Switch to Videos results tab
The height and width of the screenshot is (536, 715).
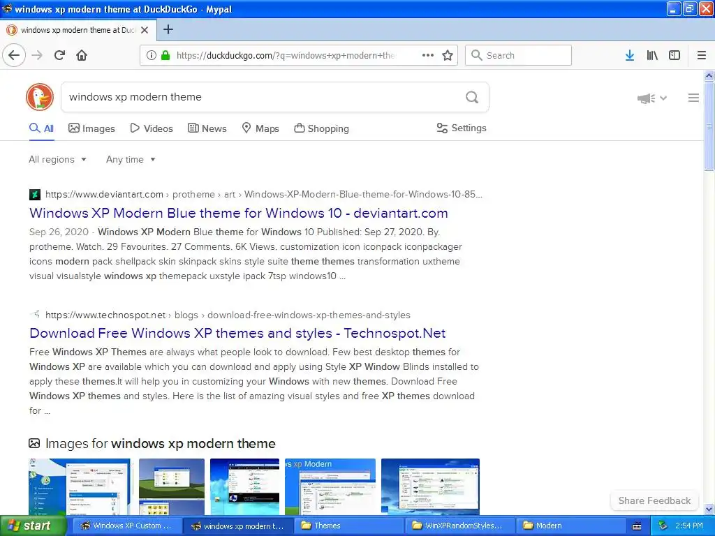(152, 128)
